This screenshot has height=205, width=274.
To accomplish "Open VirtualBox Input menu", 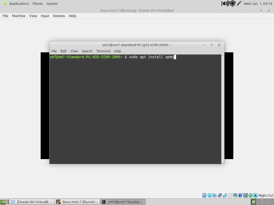I will (45, 16).
